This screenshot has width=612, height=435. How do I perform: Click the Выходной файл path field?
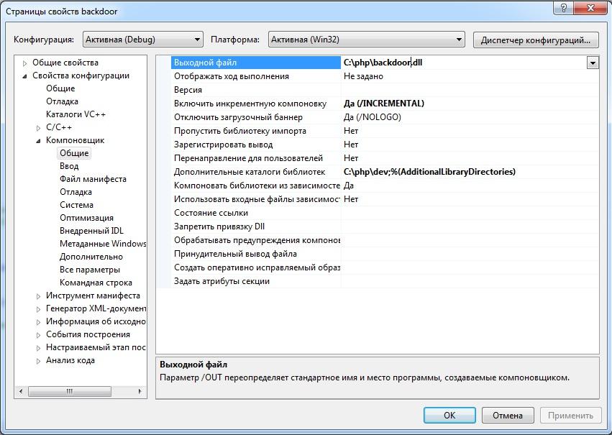tap(464, 63)
